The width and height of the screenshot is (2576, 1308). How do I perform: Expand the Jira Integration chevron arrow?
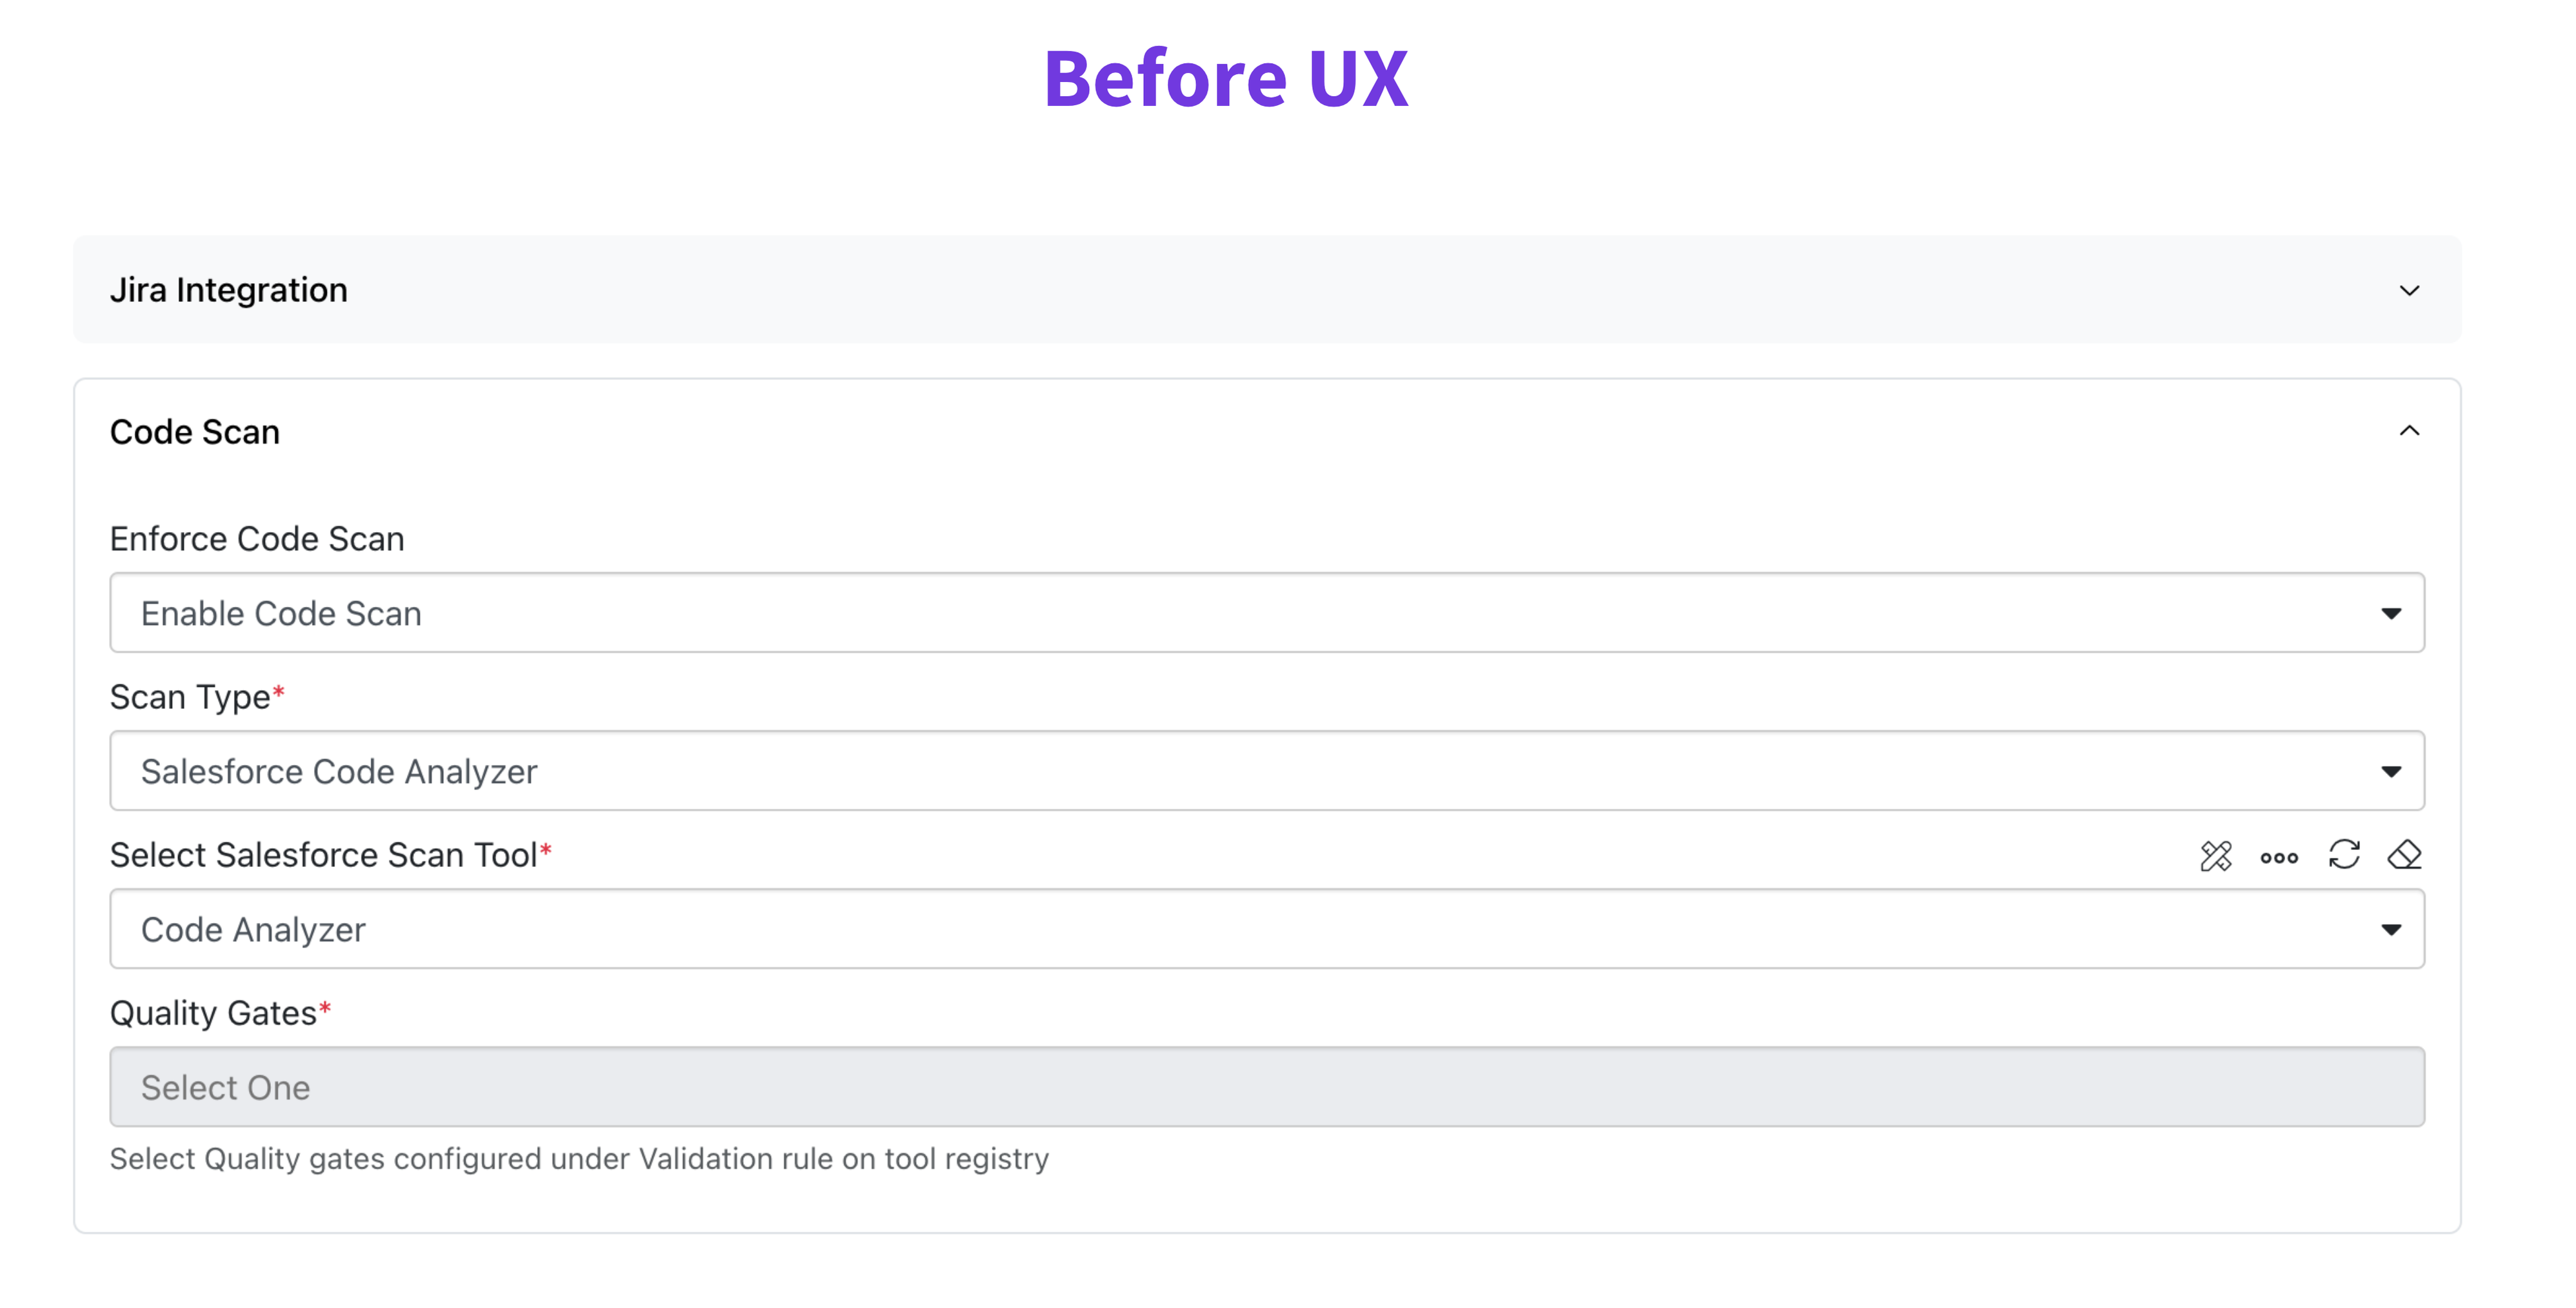coord(2409,290)
